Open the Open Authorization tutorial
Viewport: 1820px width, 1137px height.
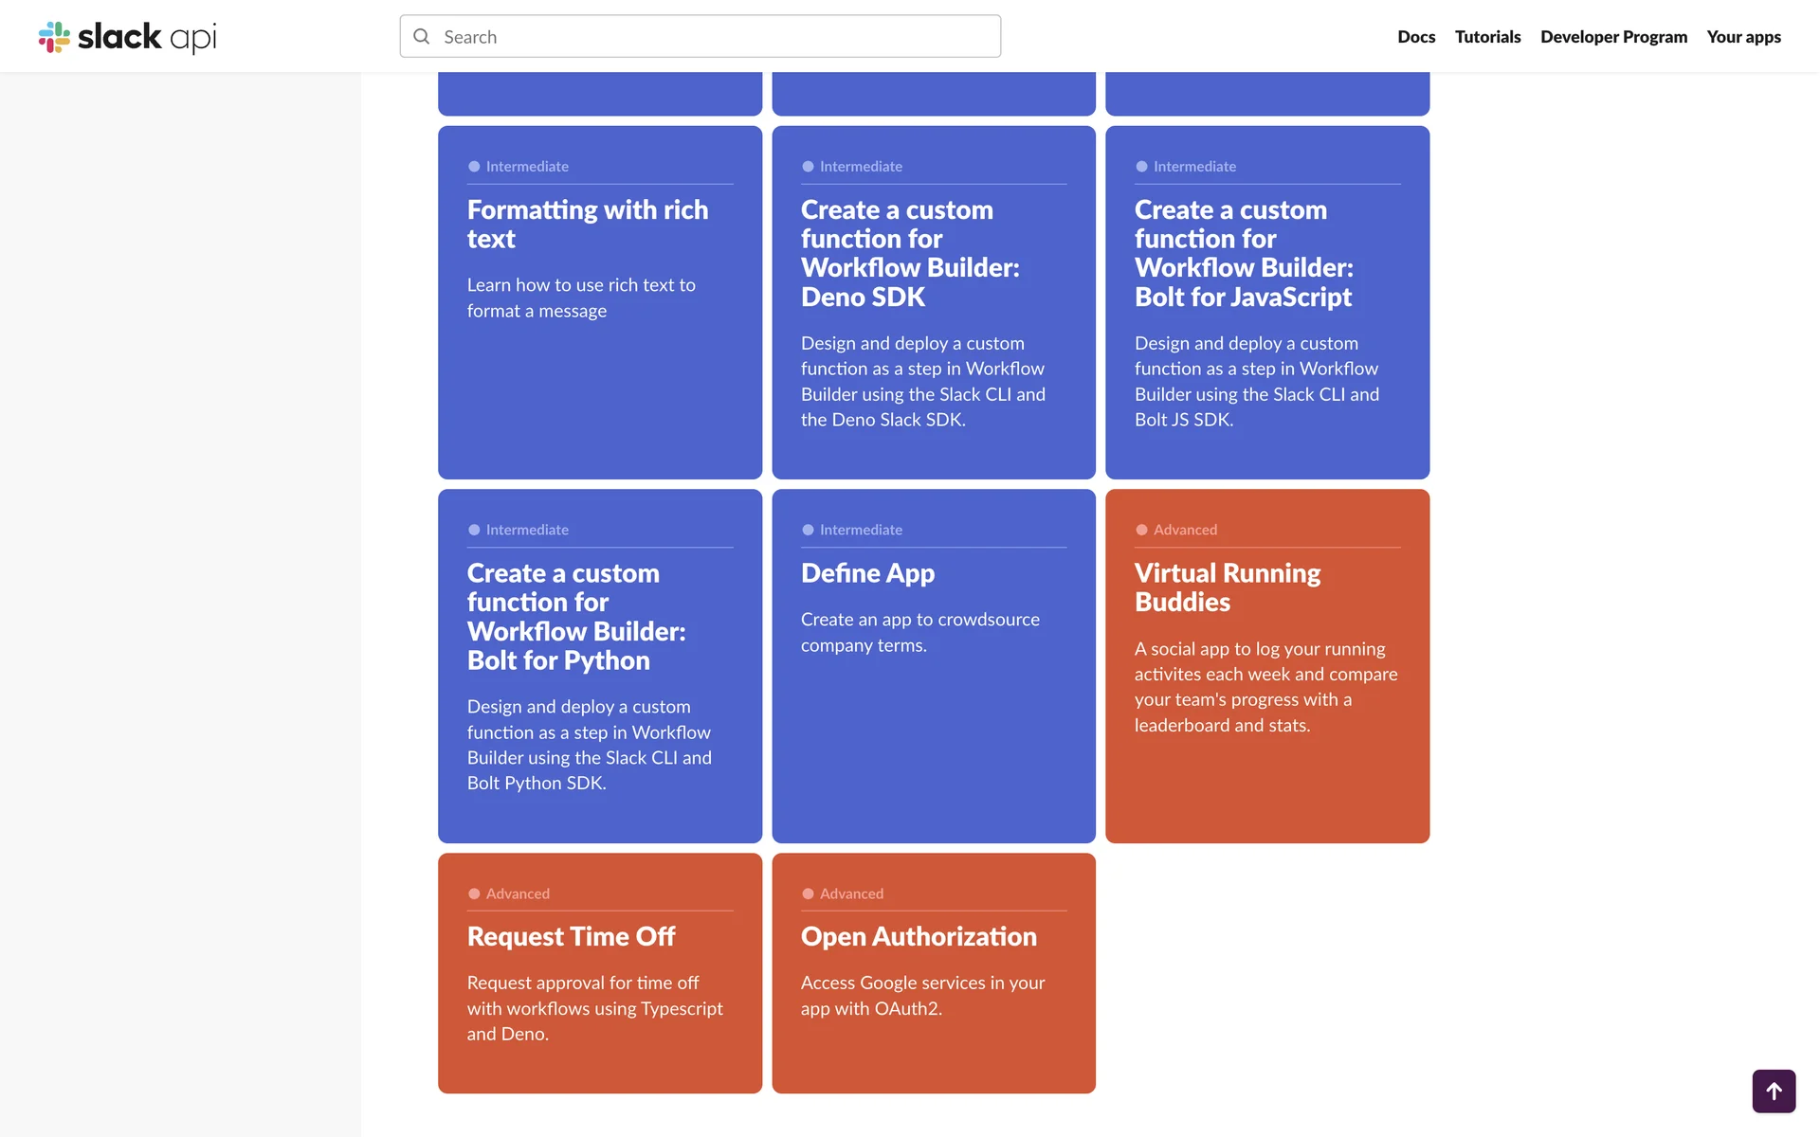point(918,936)
